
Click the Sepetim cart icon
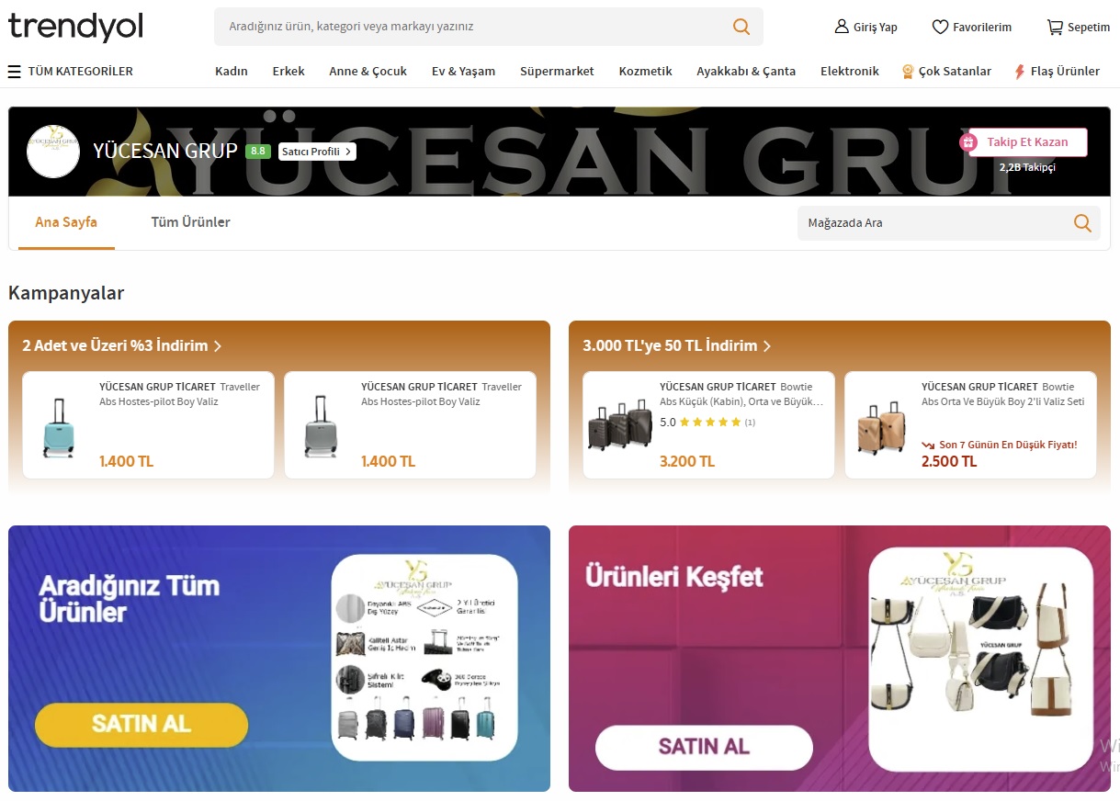point(1055,27)
